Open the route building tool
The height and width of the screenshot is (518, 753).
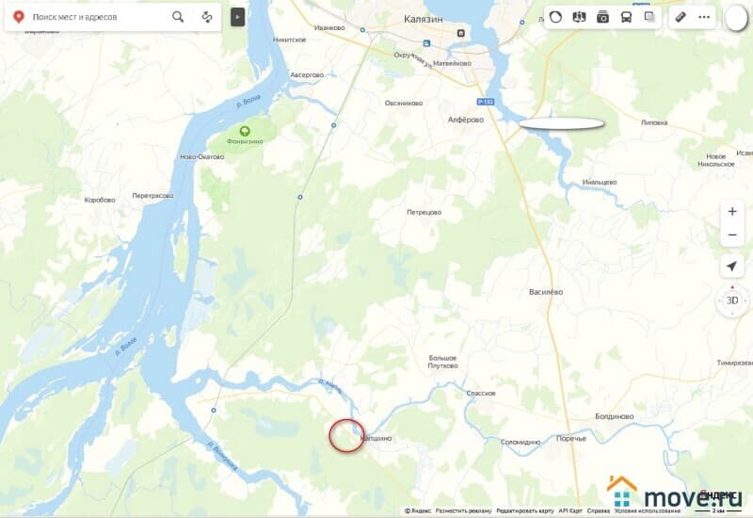tap(207, 17)
